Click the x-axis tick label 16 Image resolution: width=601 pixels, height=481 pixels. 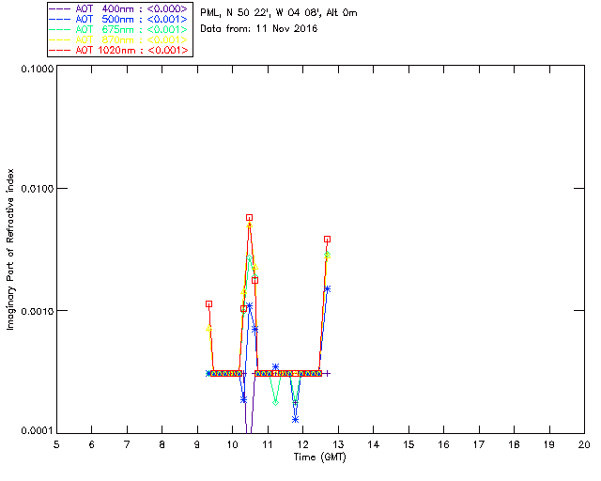click(x=444, y=444)
